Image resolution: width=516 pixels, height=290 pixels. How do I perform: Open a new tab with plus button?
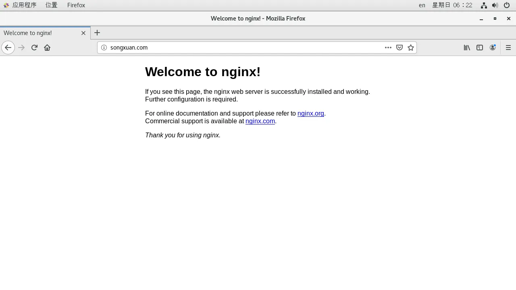coord(97,33)
